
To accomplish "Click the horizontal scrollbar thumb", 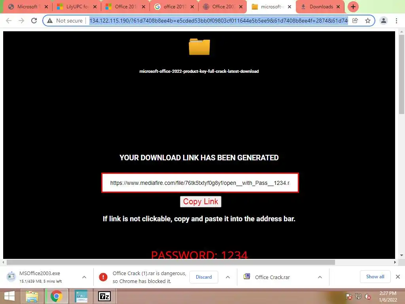I will [x=170, y=262].
